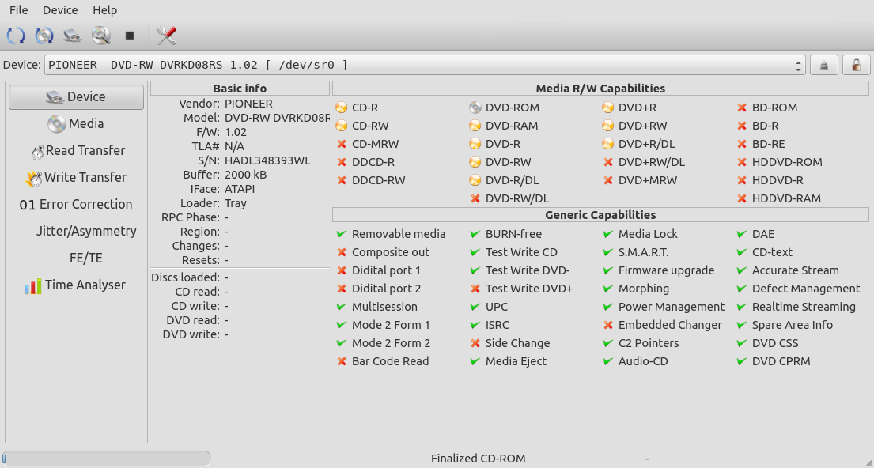Viewport: 874px width, 468px height.
Task: Open preferences via wrench and screwdriver icon
Action: 167,36
